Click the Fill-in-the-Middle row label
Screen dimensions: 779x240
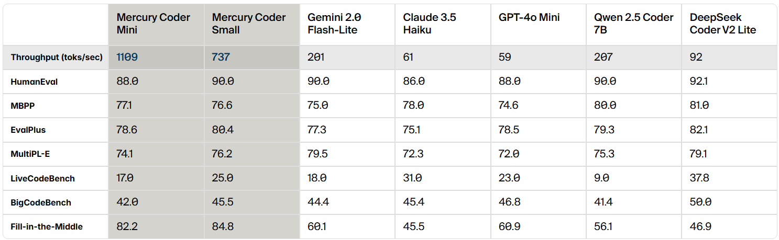[x=47, y=226]
